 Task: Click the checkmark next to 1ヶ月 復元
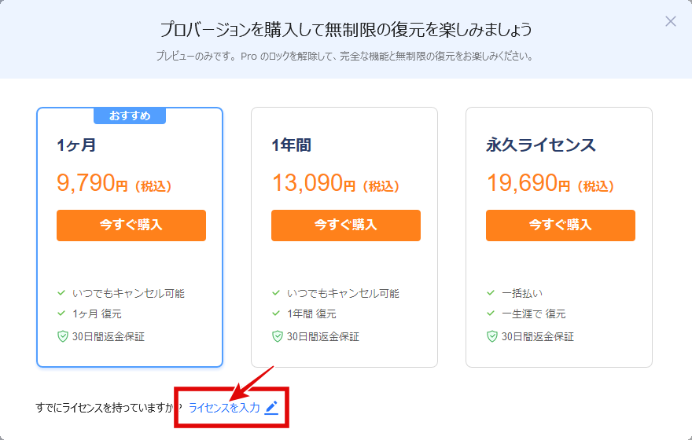coord(61,313)
